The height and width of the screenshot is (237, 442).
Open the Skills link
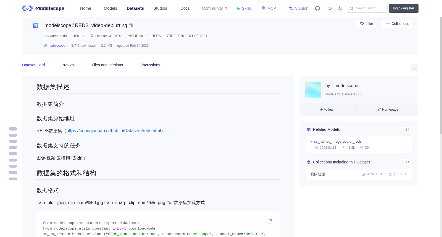(x=244, y=8)
